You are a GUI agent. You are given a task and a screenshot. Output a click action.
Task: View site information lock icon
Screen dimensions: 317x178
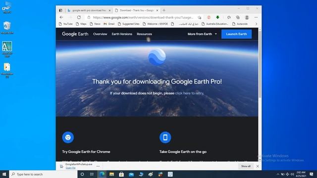pos(89,18)
